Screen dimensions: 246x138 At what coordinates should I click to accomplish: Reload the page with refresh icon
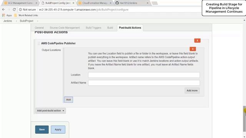coord(14,10)
